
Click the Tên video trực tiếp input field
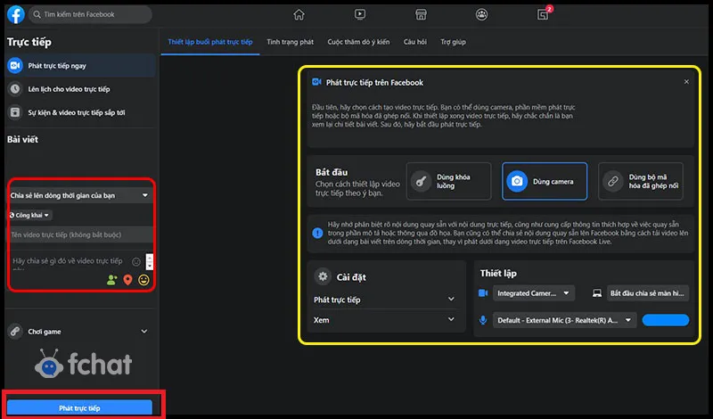click(78, 234)
